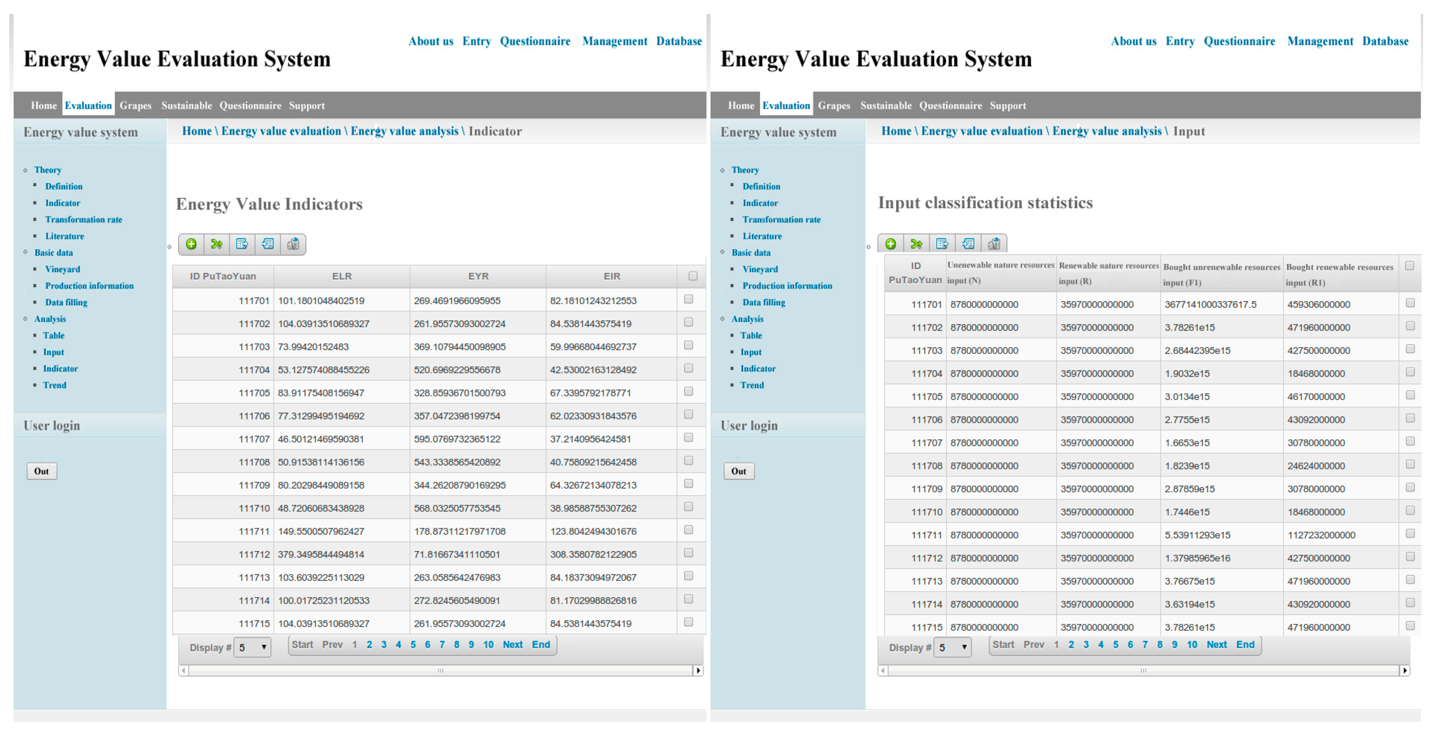
Task: Open Display # dropdown under indicators table
Action: (252, 647)
